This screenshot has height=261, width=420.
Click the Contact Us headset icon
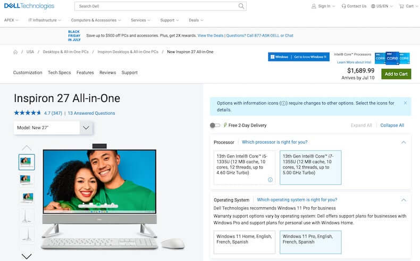[x=343, y=6]
